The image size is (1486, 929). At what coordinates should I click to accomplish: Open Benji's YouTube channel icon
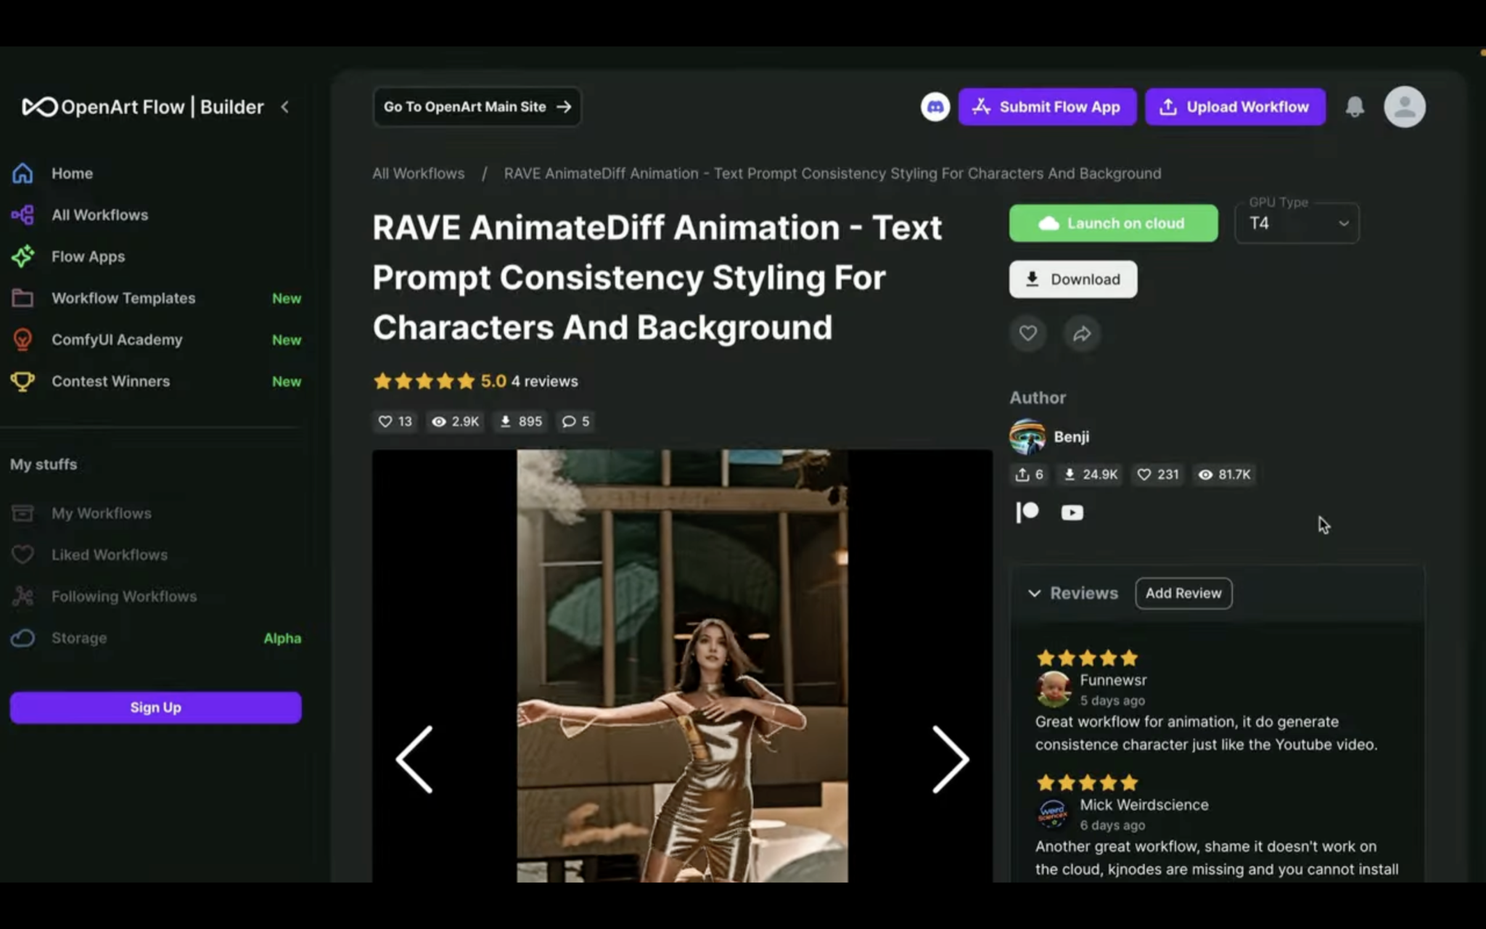click(x=1072, y=512)
